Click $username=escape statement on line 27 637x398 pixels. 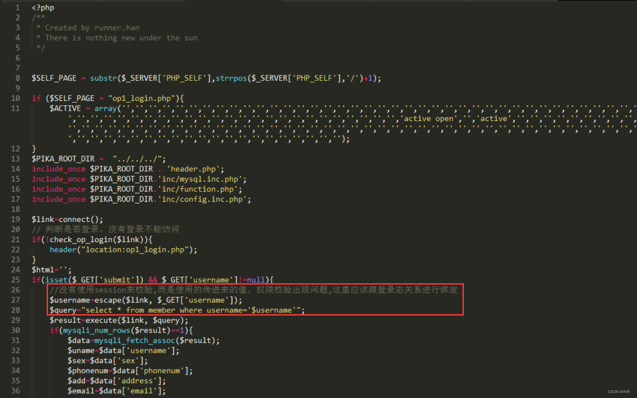[146, 300]
